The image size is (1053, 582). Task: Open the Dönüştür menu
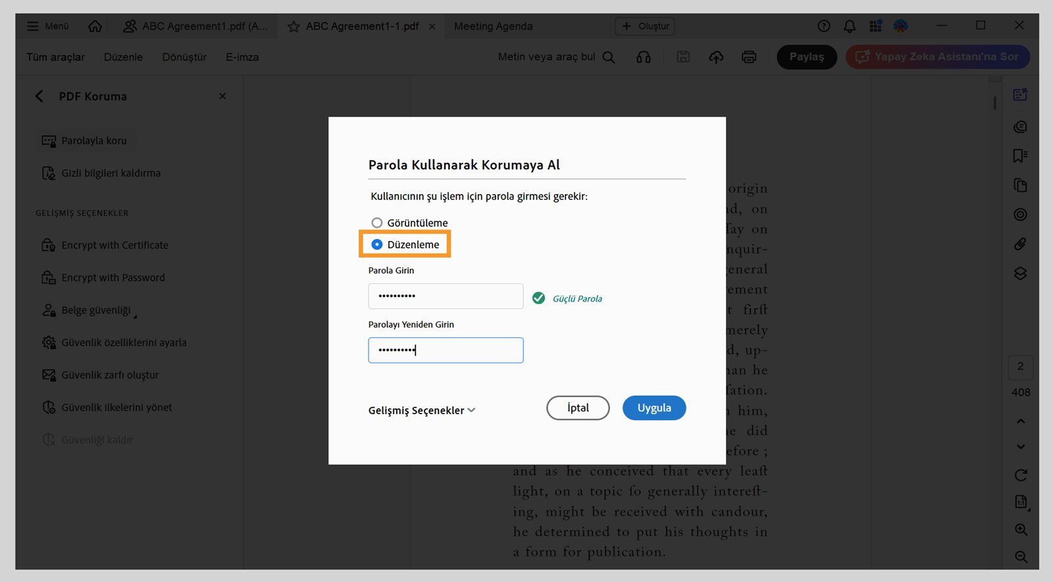pyautogui.click(x=184, y=57)
